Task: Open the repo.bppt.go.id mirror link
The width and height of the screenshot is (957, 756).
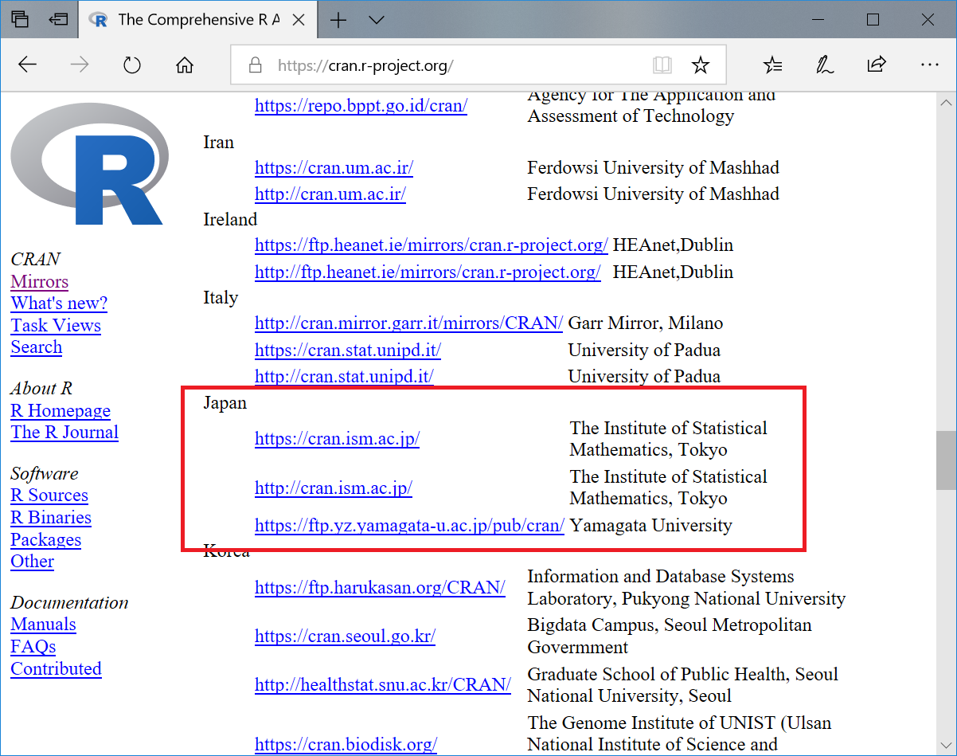Action: coord(361,106)
